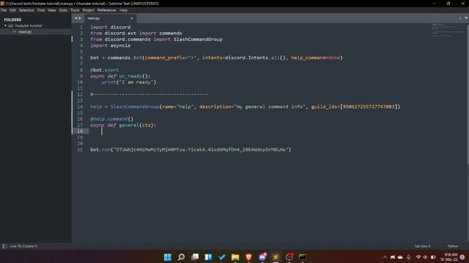Open main.py in the sidebar
Viewport: 469px width, 263px height.
tap(25, 31)
